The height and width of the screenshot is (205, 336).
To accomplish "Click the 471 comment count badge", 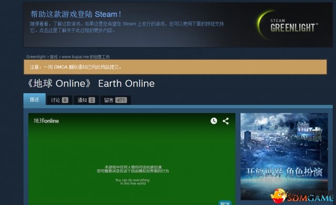I will 121,100.
